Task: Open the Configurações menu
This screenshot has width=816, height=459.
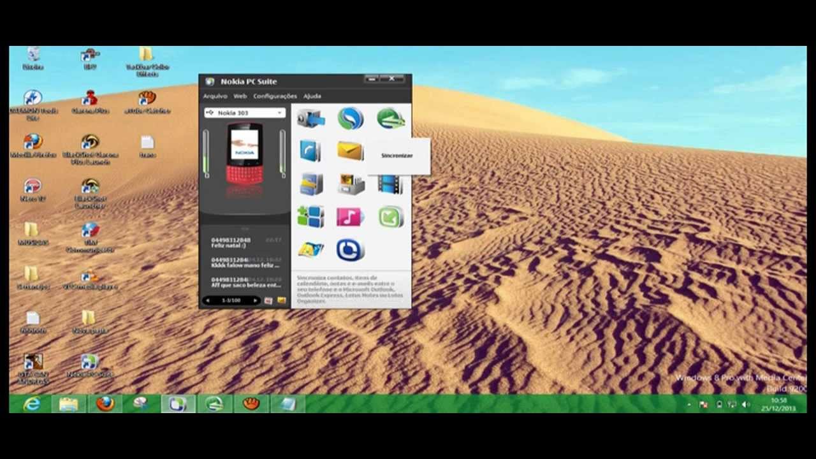Action: coord(275,96)
